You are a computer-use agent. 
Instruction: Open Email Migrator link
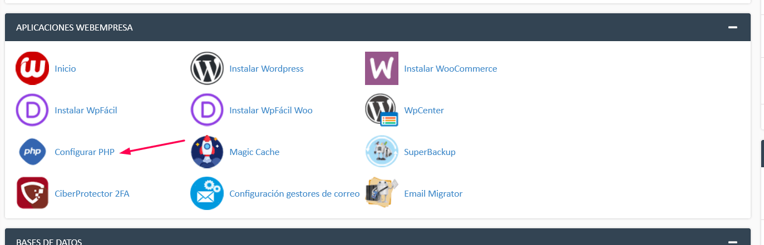tap(433, 194)
